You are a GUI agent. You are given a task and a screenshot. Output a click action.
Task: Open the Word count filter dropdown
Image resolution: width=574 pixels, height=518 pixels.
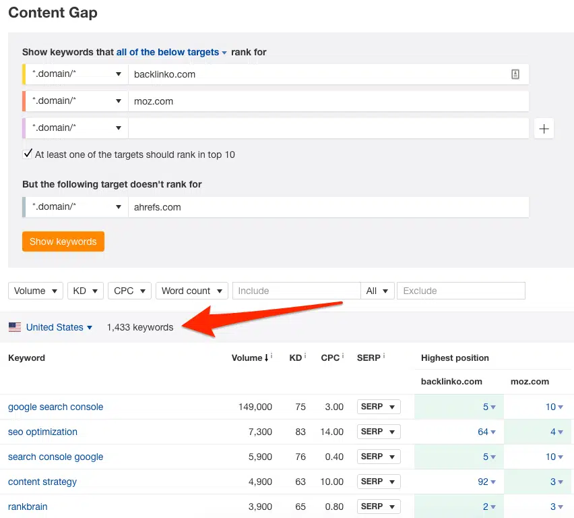point(191,290)
